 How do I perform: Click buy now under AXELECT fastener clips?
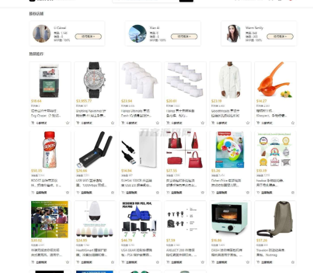(177, 262)
